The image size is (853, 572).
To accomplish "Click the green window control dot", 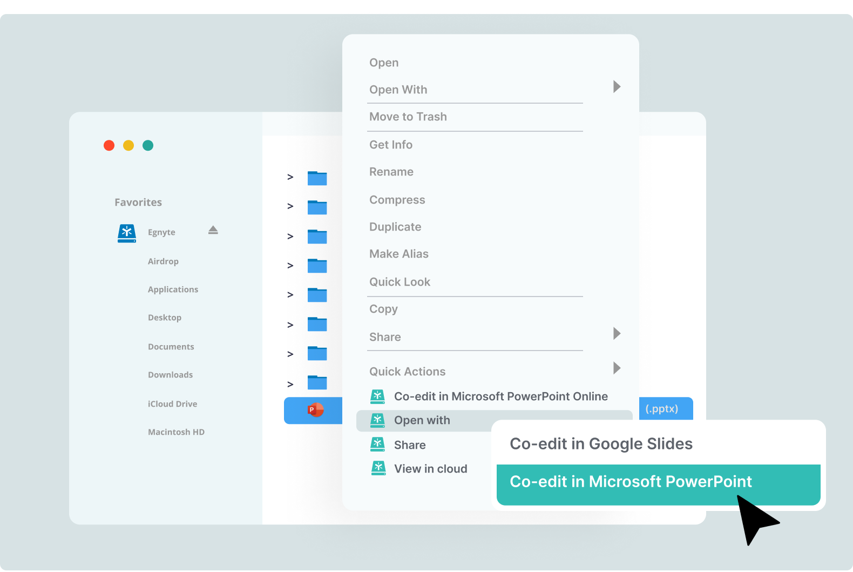I will pos(148,145).
